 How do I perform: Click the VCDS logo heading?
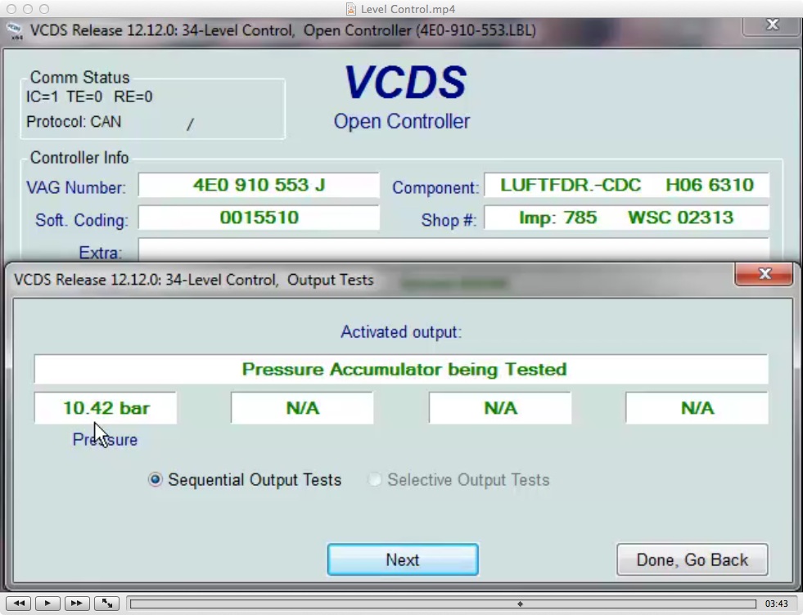(x=405, y=82)
